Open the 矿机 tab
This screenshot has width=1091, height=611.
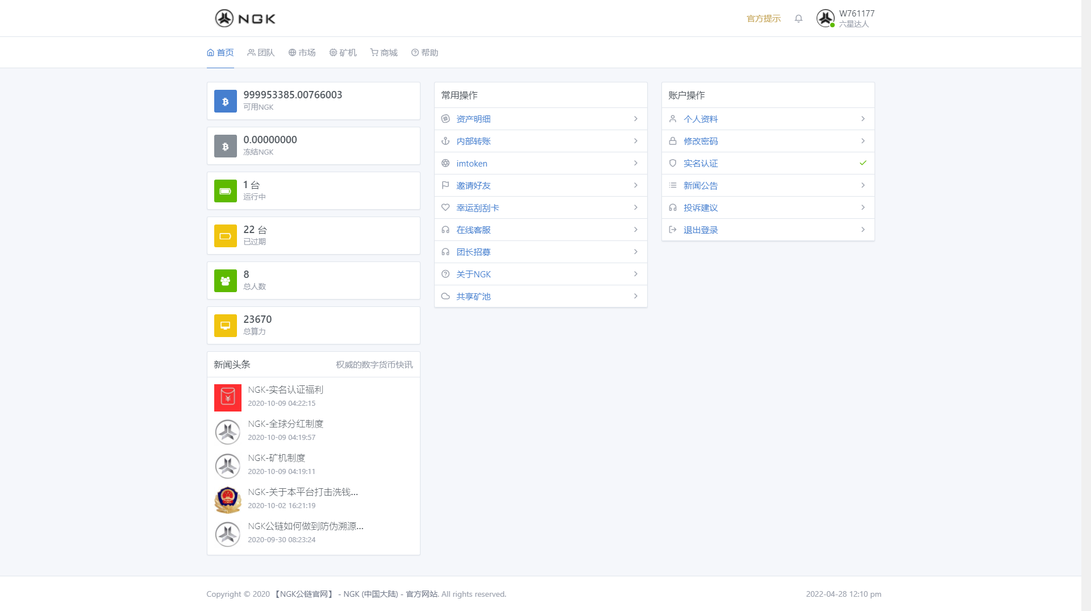click(x=343, y=52)
